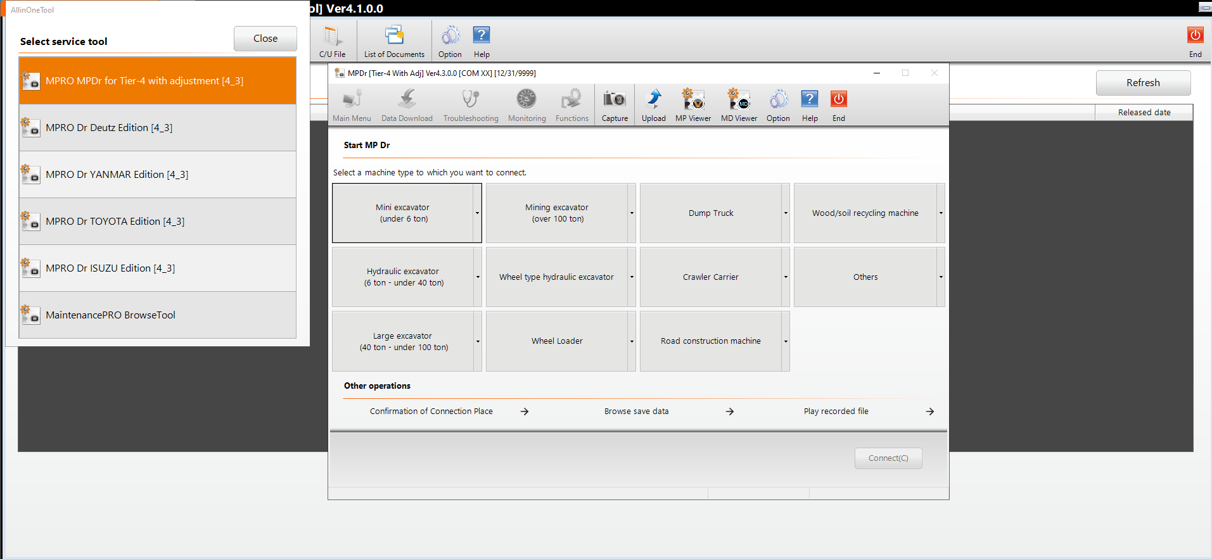Click the Monitoring gauge icon
The height and width of the screenshot is (559, 1212).
526,105
